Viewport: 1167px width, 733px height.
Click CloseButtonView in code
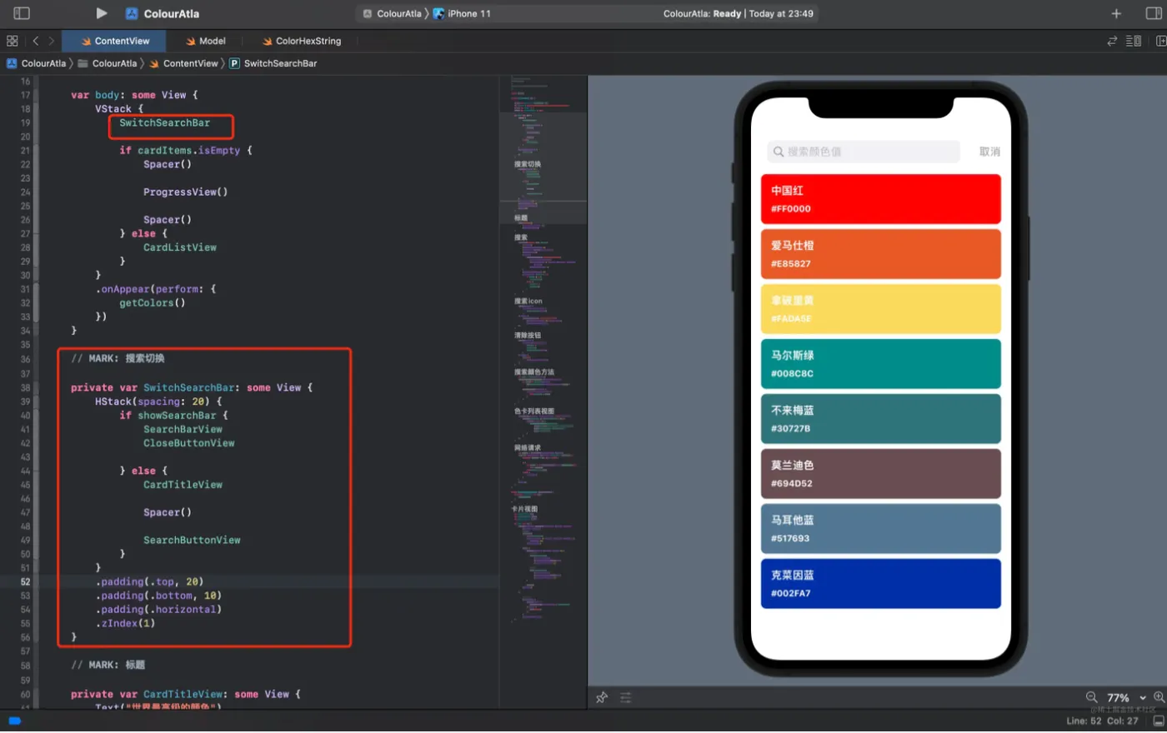pos(188,443)
